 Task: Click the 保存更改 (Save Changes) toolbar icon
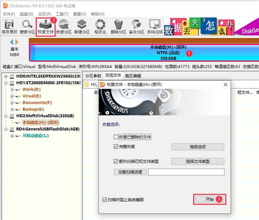(x=9, y=27)
